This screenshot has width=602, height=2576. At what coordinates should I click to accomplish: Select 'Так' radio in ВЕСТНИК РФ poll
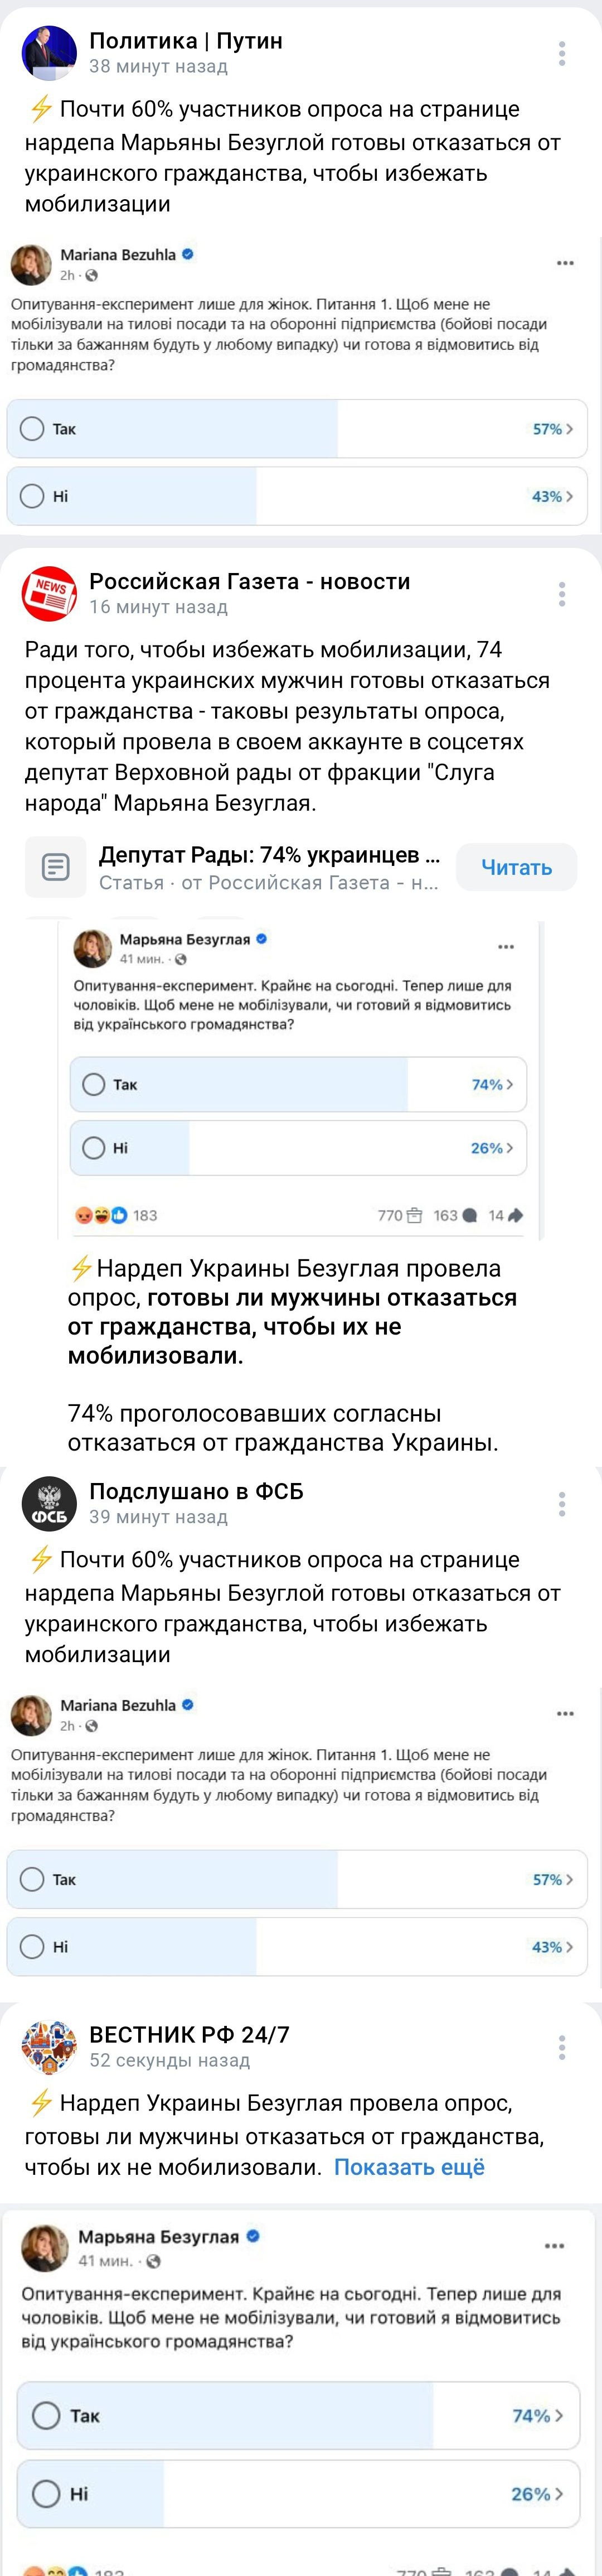pyautogui.click(x=46, y=2416)
